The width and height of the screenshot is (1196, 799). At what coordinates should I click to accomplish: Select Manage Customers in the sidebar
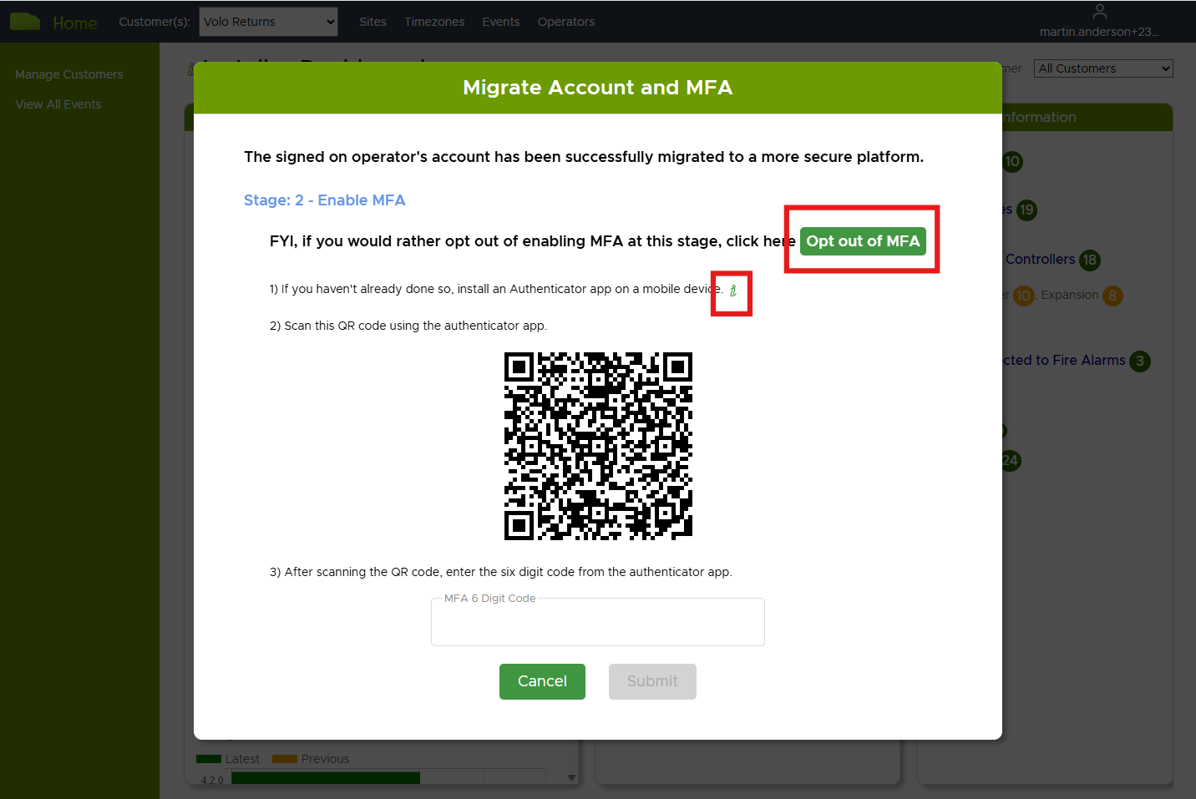coord(69,73)
